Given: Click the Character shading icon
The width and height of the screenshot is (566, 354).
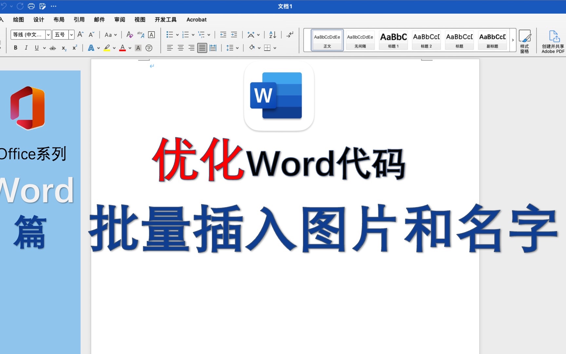Looking at the screenshot, I should tap(138, 48).
